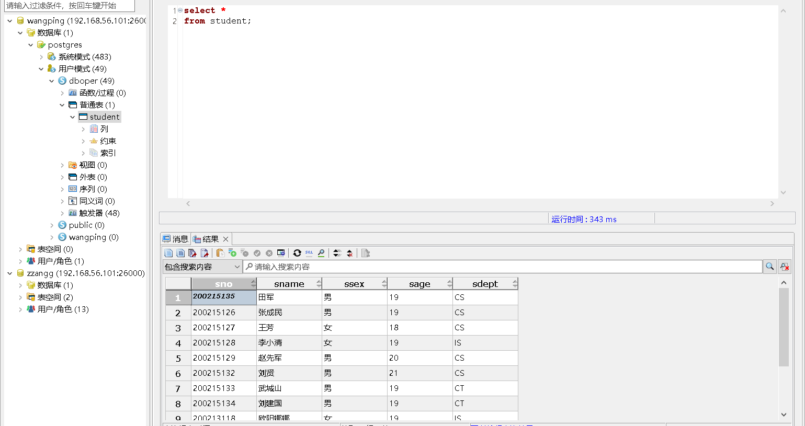805x426 pixels.
Task: Click the cancel changes X icon
Action: [269, 253]
